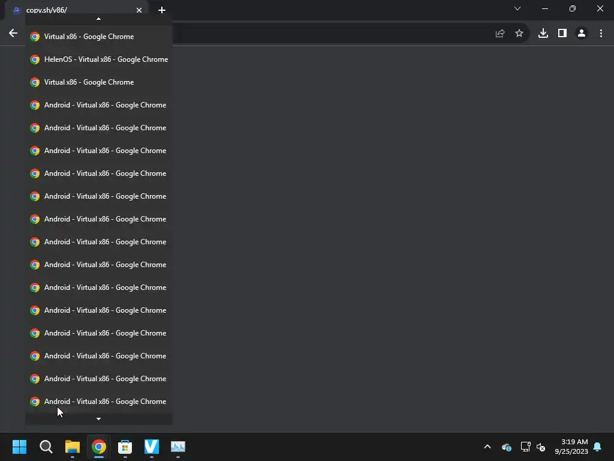Open the Windows Start menu
The height and width of the screenshot is (461, 614).
[20, 447]
